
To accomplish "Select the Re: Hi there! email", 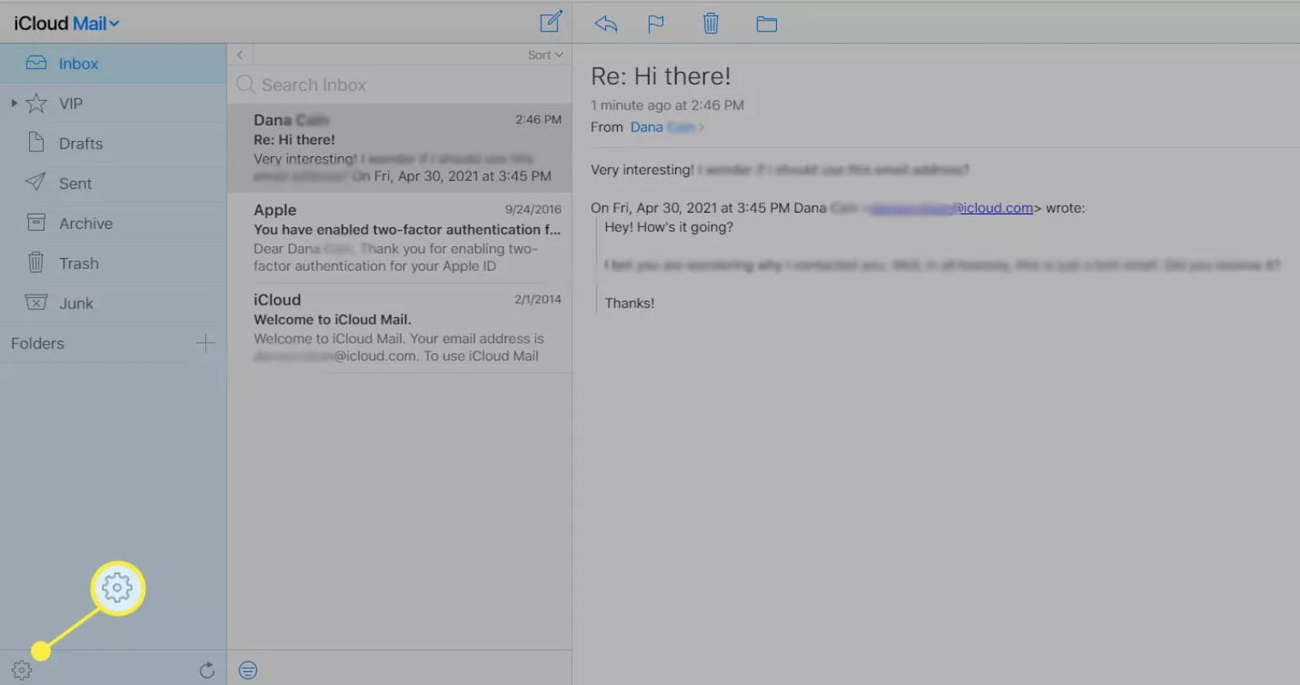I will pyautogui.click(x=399, y=148).
